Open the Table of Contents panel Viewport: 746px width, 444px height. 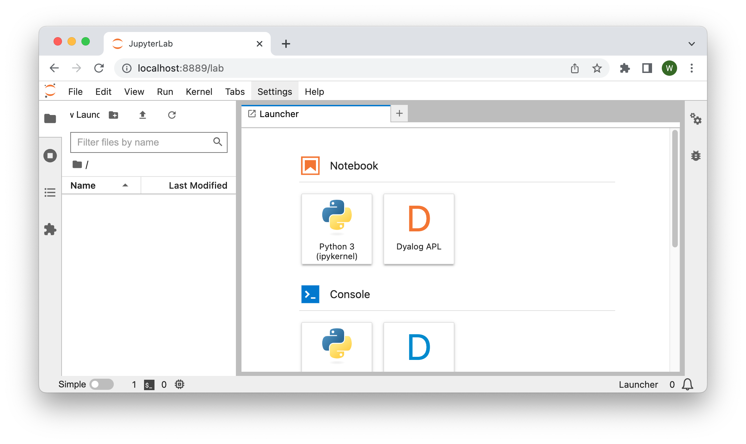coord(50,192)
